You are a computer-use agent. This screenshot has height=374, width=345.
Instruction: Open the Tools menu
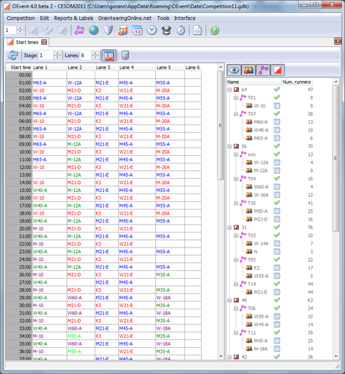click(x=163, y=18)
